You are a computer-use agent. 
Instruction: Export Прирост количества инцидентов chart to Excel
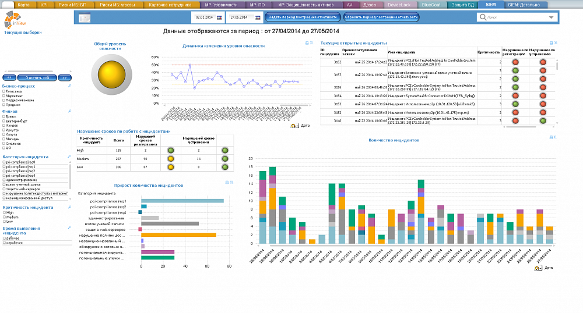[x=231, y=183]
